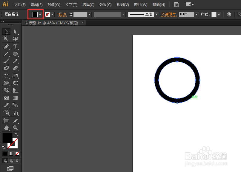Open variable width profile dropdown
The image size is (241, 172).
[x=123, y=15]
